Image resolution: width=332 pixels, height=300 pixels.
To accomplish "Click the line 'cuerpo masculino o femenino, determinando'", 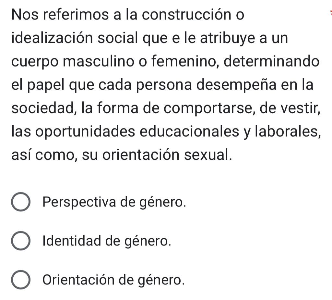I will tap(166, 62).
